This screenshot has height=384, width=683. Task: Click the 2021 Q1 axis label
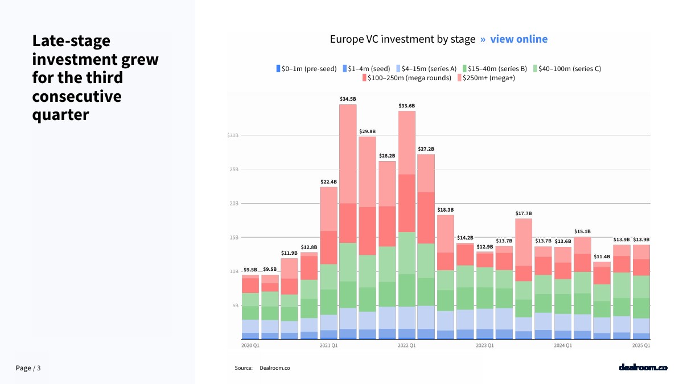[328, 345]
